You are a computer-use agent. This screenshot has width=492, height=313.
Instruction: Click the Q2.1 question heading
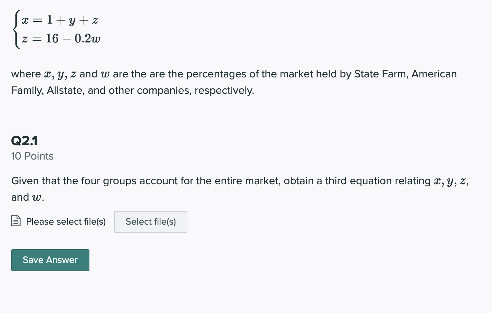pyautogui.click(x=24, y=141)
